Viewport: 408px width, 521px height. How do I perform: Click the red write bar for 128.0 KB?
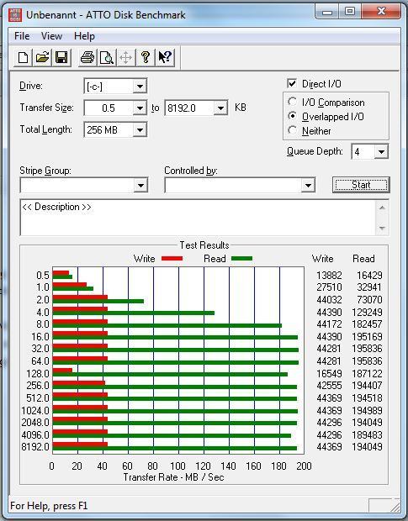pos(62,371)
